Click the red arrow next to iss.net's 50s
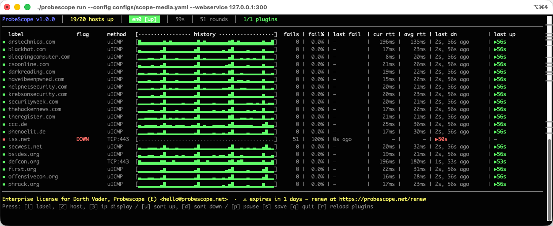 [x=437, y=139]
